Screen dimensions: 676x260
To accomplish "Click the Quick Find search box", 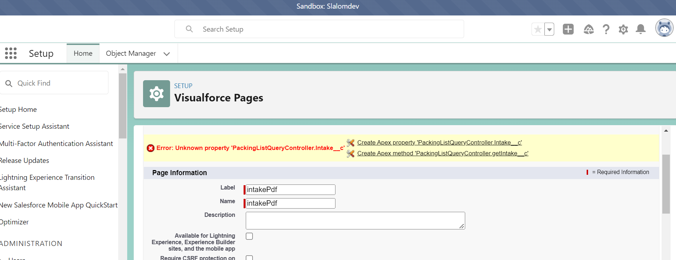I will tap(58, 83).
